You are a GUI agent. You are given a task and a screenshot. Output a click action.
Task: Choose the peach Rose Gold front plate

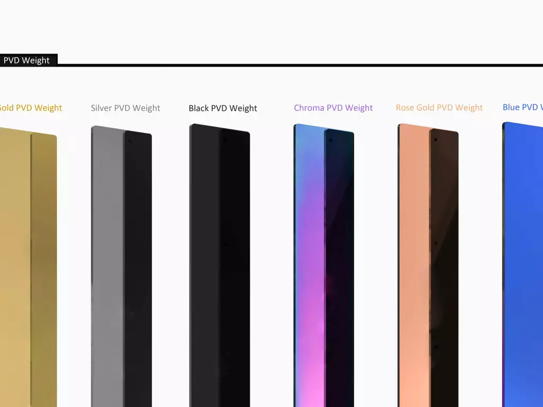(x=415, y=267)
